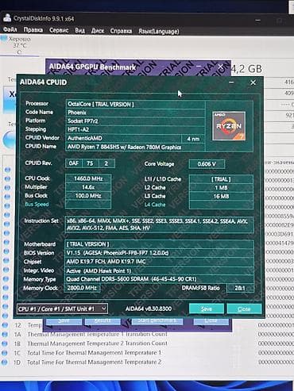Click the L1I / L1D Cache [ TRIAL ] value

[x=221, y=179]
